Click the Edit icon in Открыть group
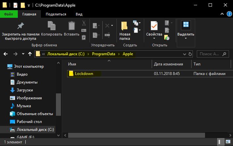 167,30
